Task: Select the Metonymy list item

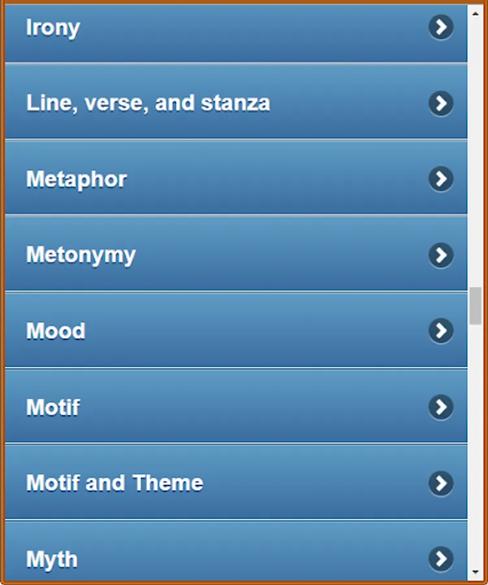Action: click(x=236, y=253)
